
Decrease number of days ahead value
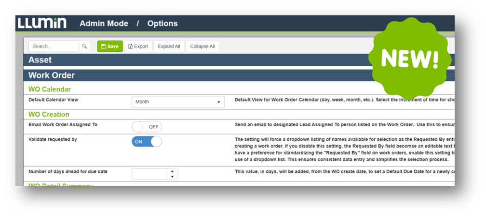pyautogui.click(x=173, y=177)
